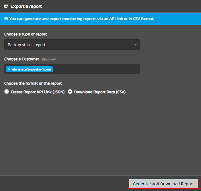Click the Export a report title
The image size is (201, 191).
[x=26, y=6]
